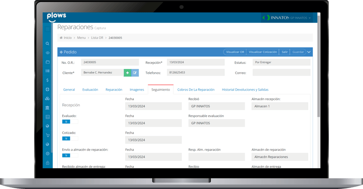Click the Guardar button

[x=298, y=52]
